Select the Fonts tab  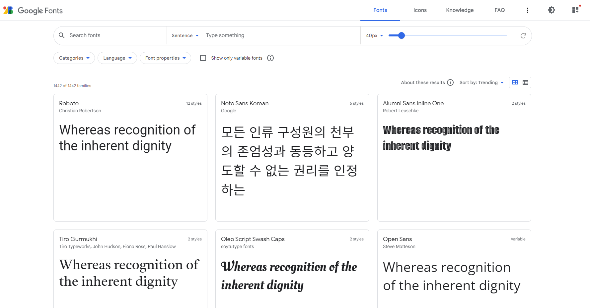pyautogui.click(x=380, y=10)
